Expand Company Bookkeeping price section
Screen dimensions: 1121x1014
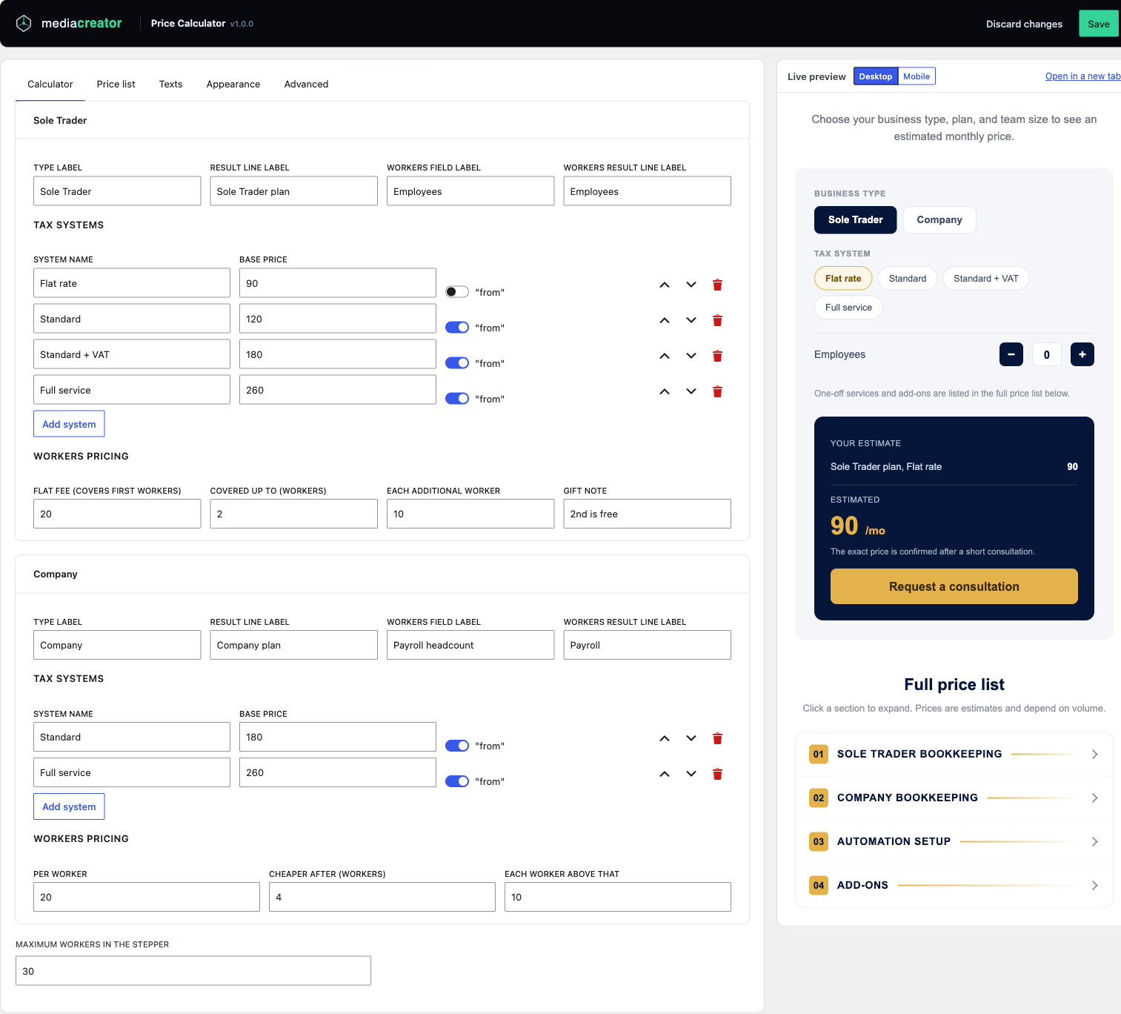click(x=954, y=798)
